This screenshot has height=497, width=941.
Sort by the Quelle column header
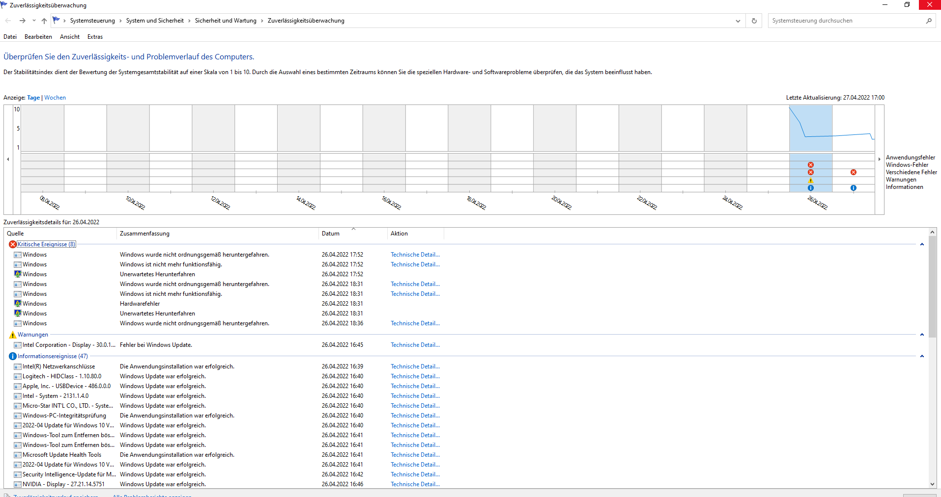[60, 234]
